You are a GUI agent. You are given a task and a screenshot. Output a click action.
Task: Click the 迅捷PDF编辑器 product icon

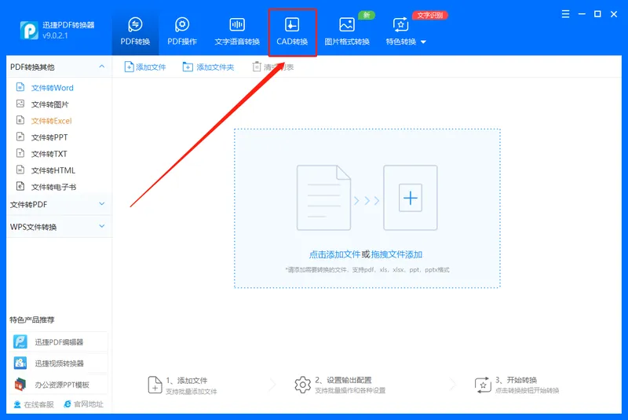[x=20, y=341]
